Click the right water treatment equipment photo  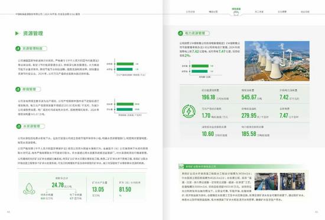[292, 182]
